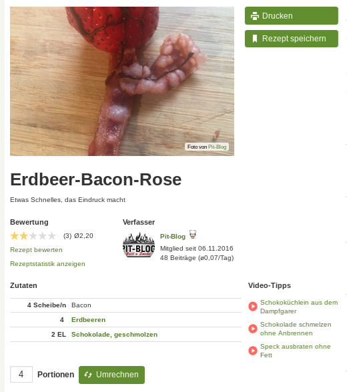Image resolution: width=347 pixels, height=392 pixels.
Task: Click the bookmark icon on Rezept speichern
Action: click(255, 39)
